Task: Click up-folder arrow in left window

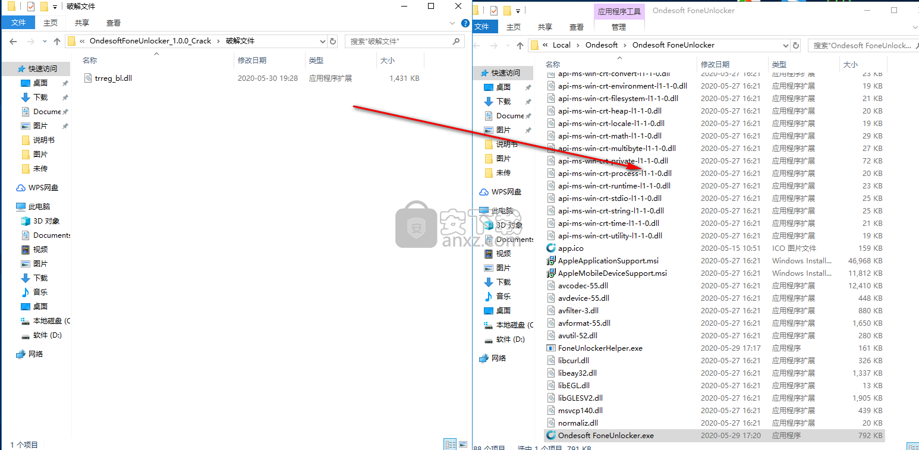Action: pyautogui.click(x=57, y=42)
